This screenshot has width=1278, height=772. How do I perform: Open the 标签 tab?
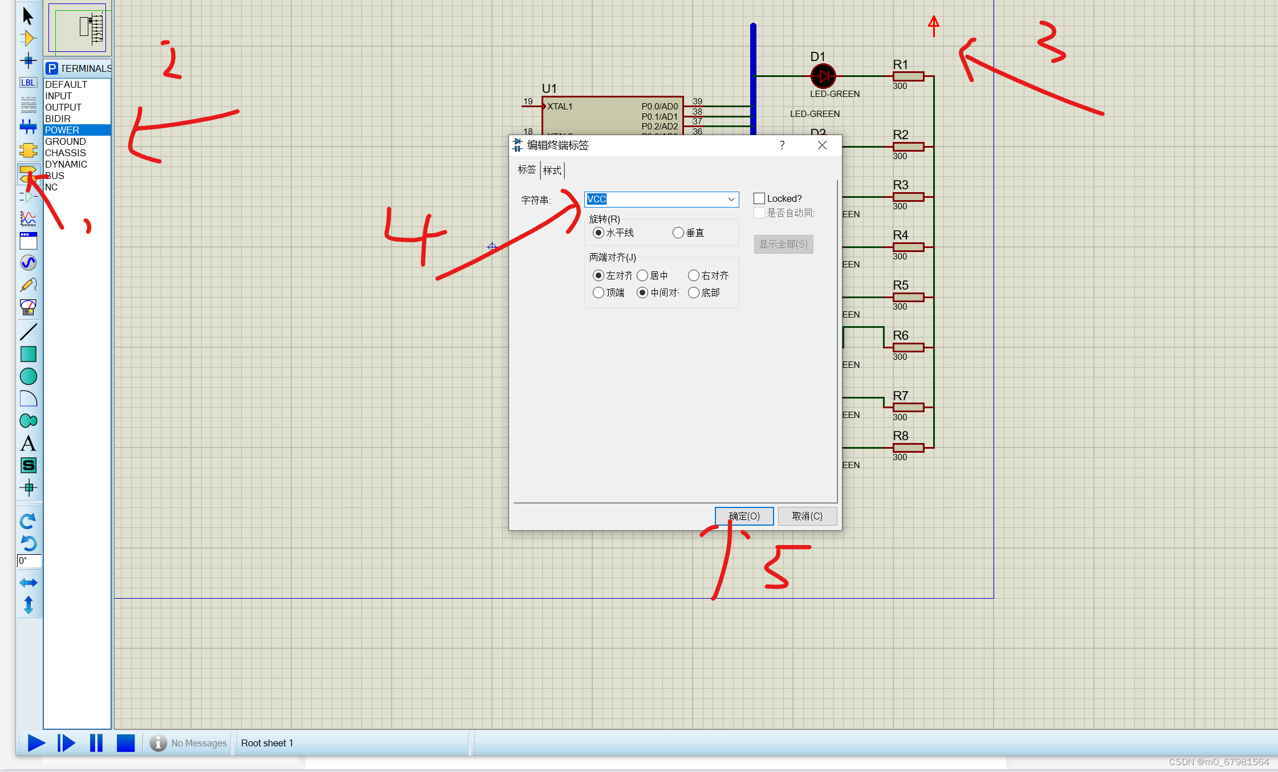(527, 169)
